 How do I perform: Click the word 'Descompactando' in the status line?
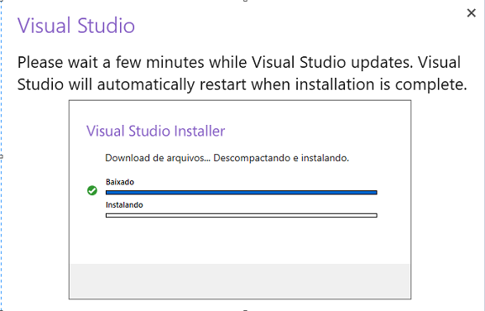click(252, 158)
